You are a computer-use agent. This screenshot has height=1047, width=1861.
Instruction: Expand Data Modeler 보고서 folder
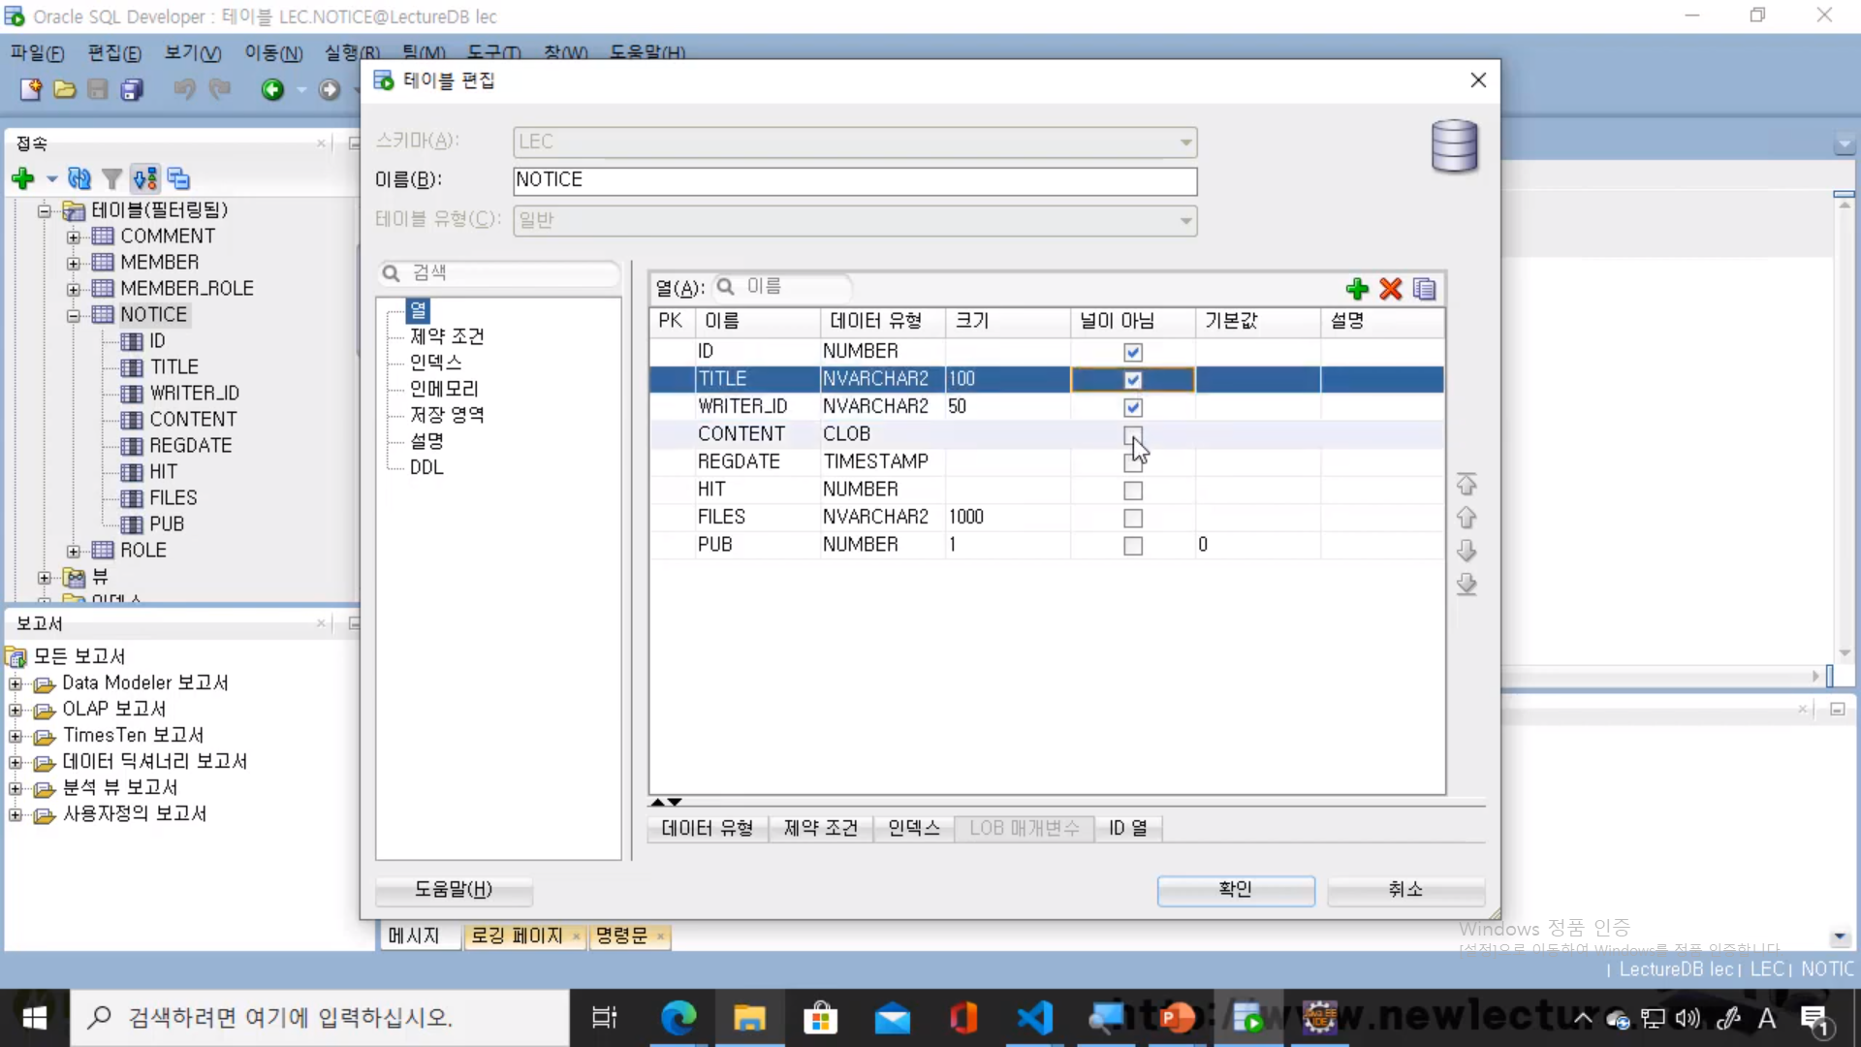click(16, 683)
